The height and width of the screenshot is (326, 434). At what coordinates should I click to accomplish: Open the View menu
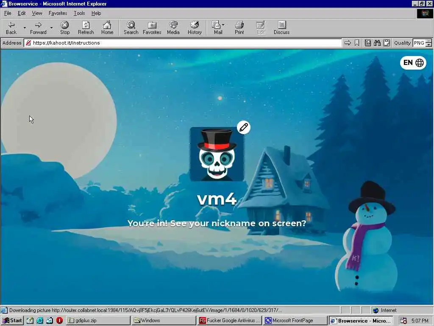[37, 13]
